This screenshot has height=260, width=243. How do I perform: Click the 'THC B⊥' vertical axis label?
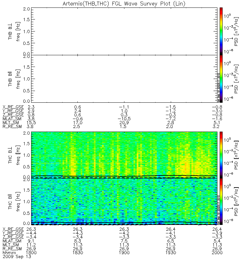click(10, 155)
